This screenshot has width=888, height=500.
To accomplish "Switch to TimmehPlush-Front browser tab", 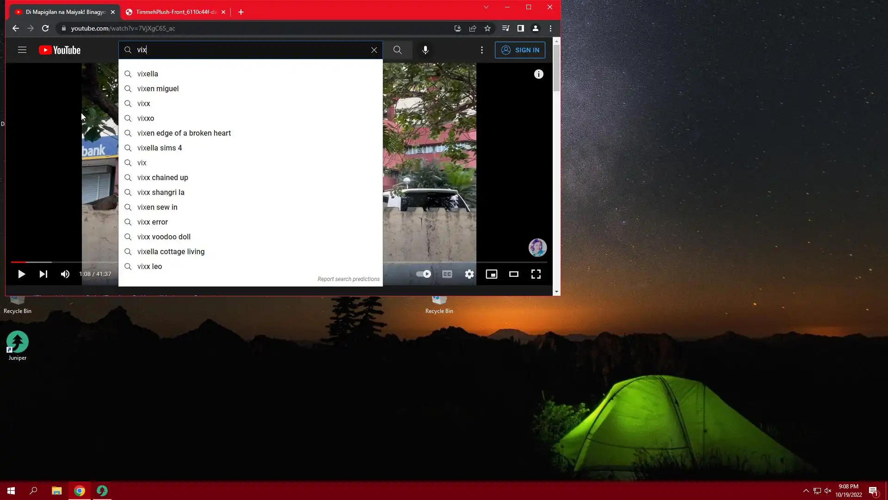I will pos(176,12).
